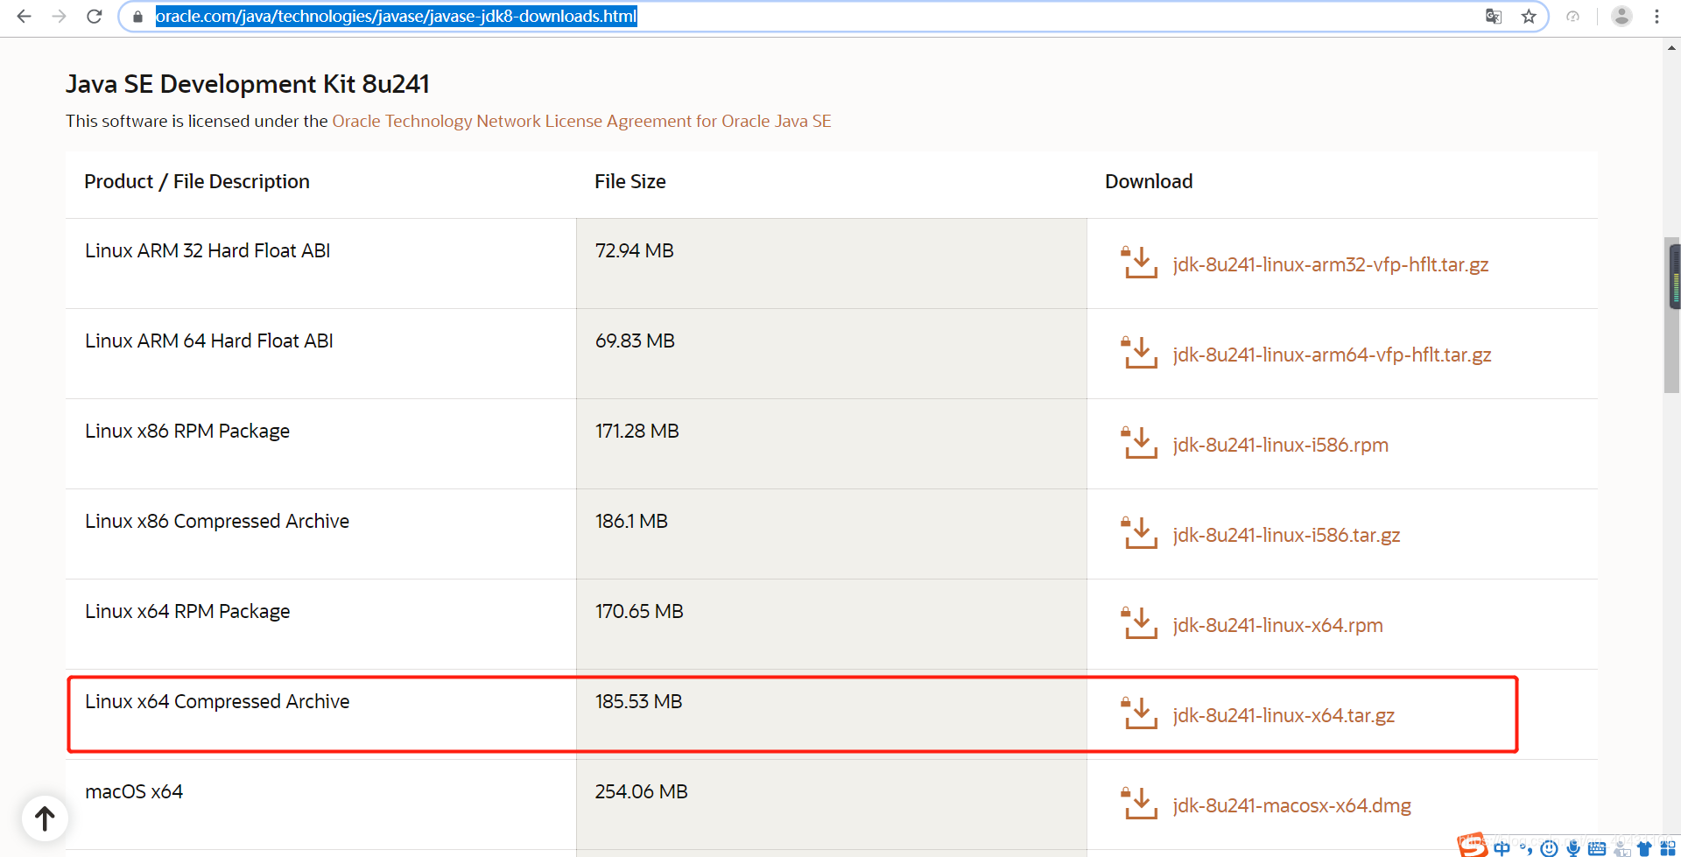Bookmark this page with the star icon

point(1529,16)
